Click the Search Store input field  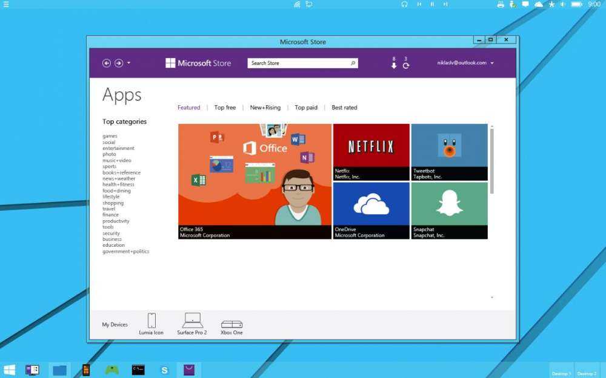(x=297, y=63)
